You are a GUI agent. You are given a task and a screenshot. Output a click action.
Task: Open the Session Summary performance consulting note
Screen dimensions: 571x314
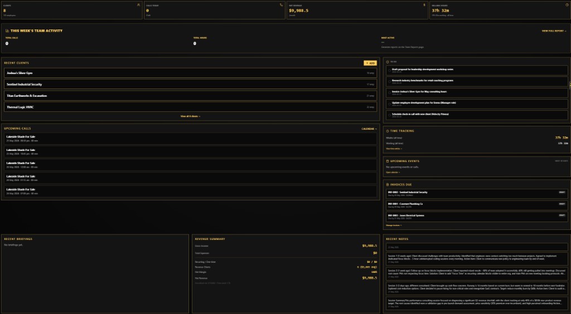[477, 303]
